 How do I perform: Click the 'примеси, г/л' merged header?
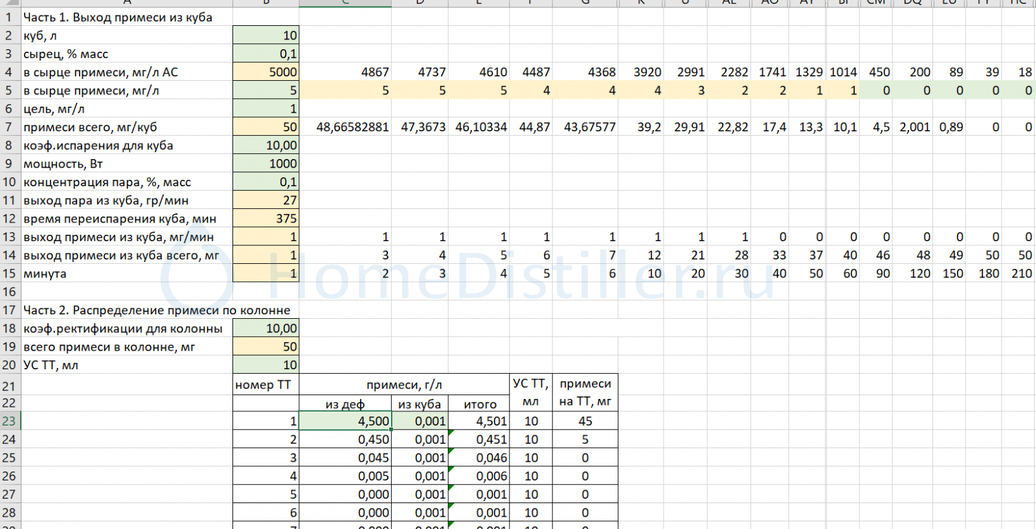[x=403, y=385]
